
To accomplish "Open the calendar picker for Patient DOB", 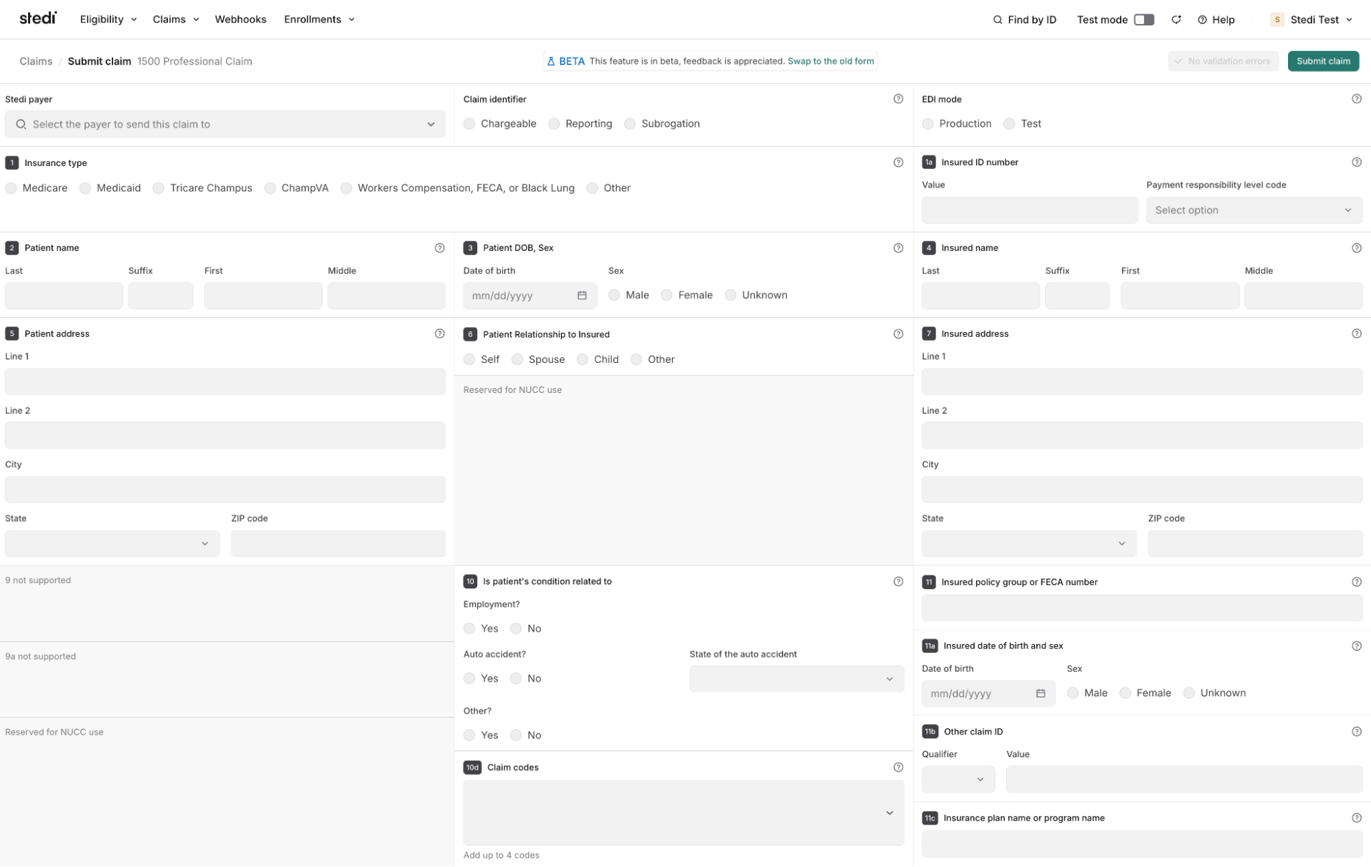I will click(582, 295).
